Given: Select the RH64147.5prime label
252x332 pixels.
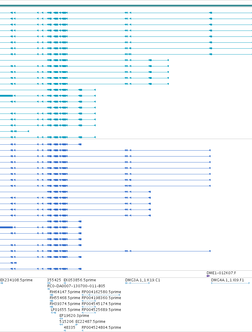Looking at the screenshot, I should click(x=65, y=292).
